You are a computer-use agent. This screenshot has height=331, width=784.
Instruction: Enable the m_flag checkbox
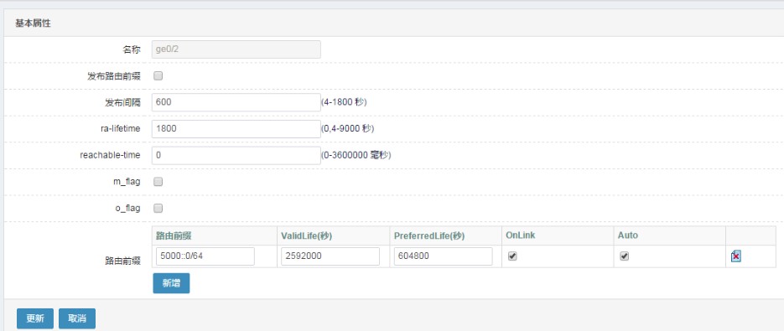[158, 182]
